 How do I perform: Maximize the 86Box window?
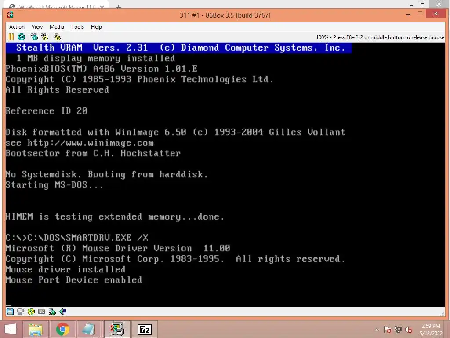pyautogui.click(x=420, y=14)
